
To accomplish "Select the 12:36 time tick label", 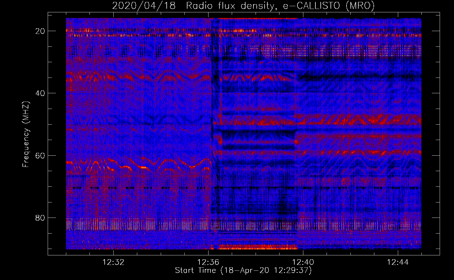I will (208, 262).
